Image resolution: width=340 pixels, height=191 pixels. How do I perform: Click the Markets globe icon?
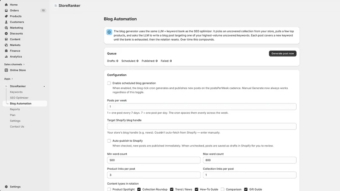tap(6, 45)
